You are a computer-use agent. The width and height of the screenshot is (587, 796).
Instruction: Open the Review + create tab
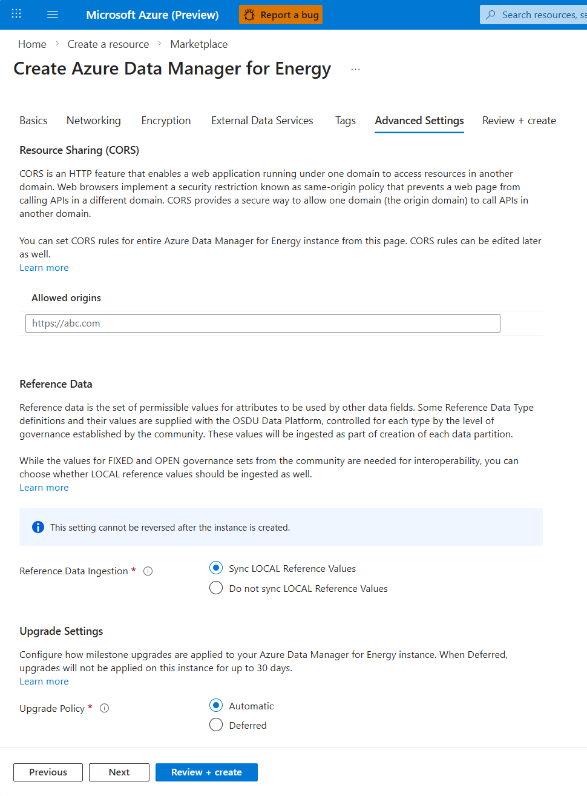coord(519,121)
